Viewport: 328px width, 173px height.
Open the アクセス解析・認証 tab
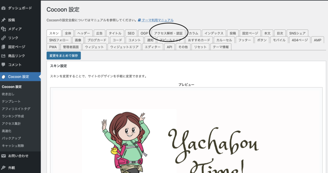coord(168,33)
